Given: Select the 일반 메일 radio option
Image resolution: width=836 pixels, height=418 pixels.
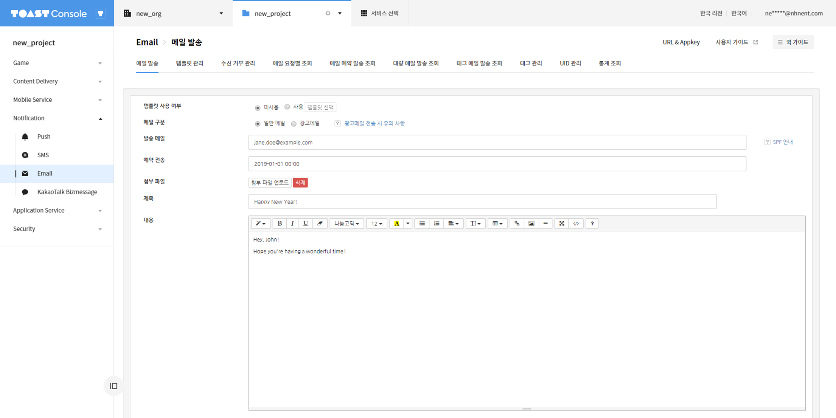Looking at the screenshot, I should click(x=258, y=124).
